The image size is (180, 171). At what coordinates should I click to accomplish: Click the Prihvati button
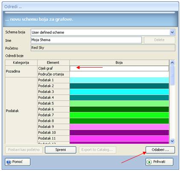pyautogui.click(x=160, y=162)
